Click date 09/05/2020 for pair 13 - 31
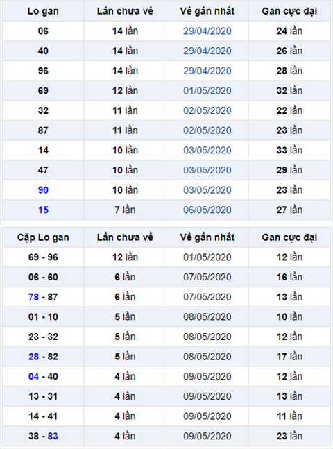The width and height of the screenshot is (333, 449). coord(207,396)
